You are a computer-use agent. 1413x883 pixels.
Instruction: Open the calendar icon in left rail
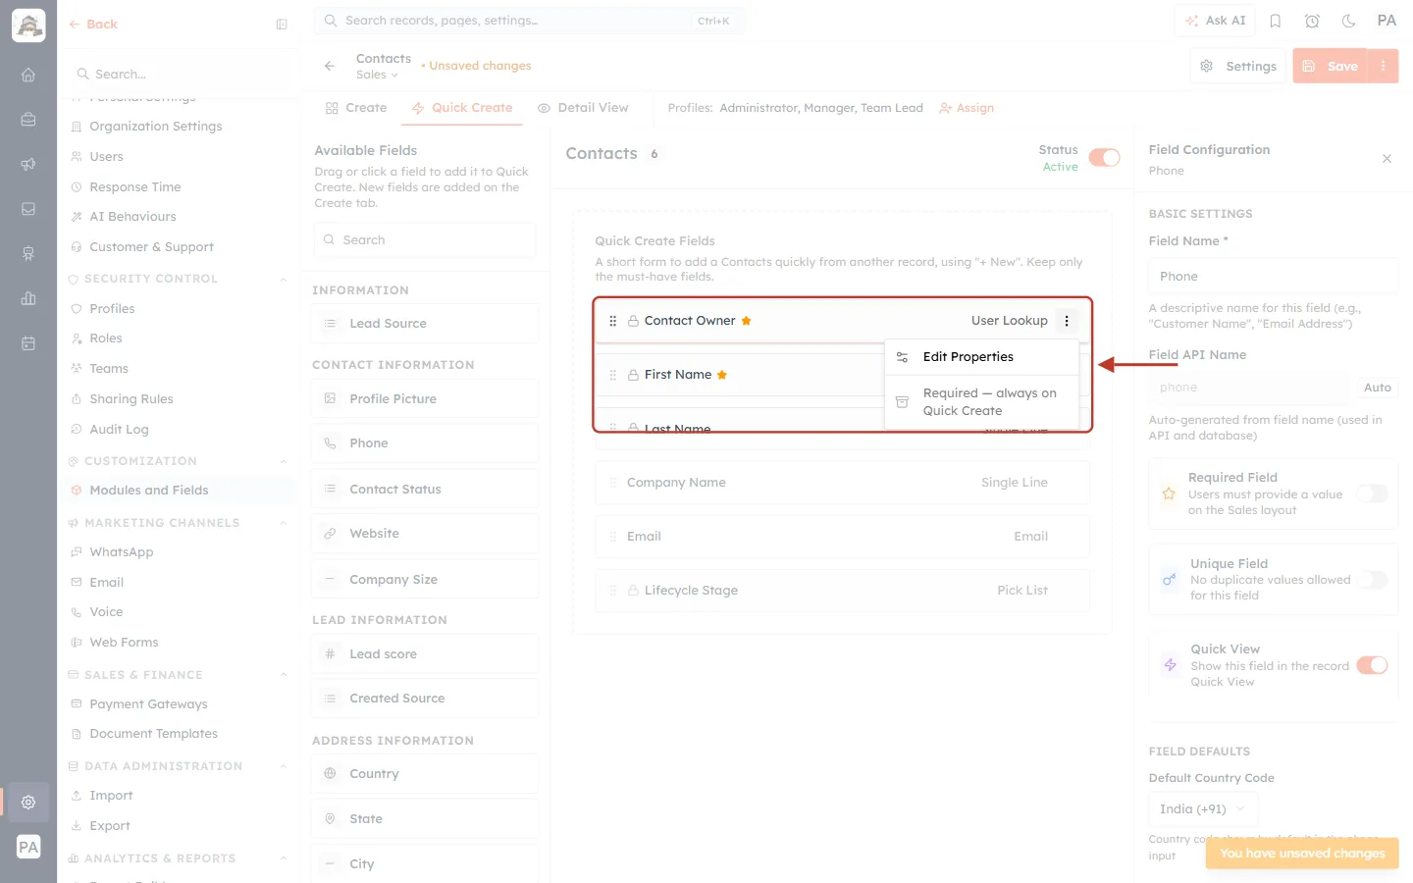tap(28, 343)
